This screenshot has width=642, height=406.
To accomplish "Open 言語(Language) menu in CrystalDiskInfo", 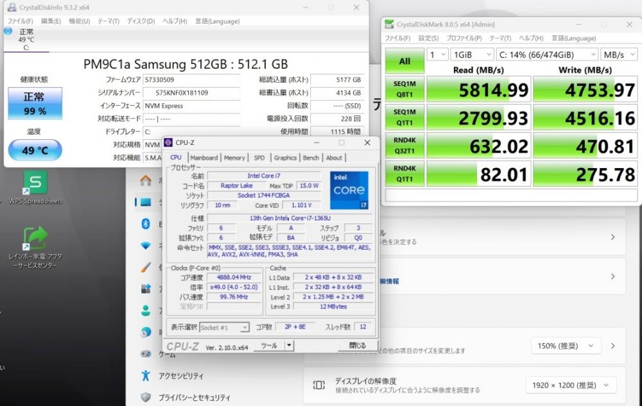I will click(218, 21).
